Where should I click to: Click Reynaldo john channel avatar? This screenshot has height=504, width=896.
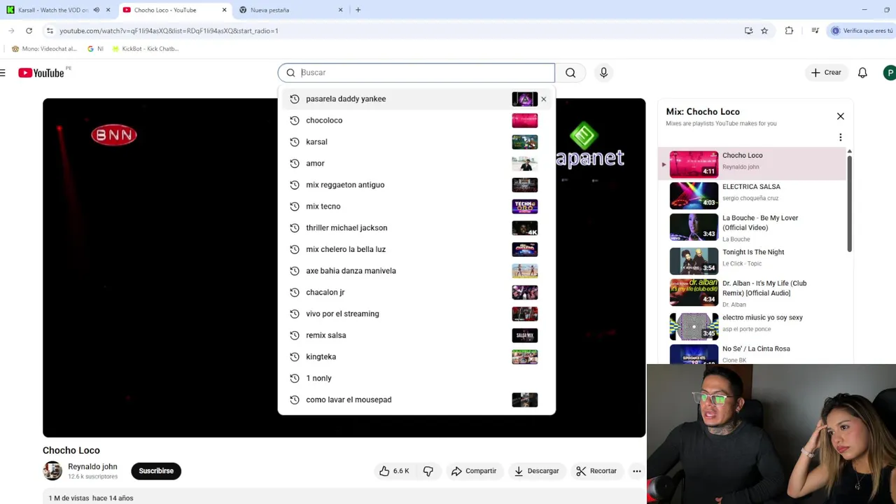pyautogui.click(x=52, y=471)
